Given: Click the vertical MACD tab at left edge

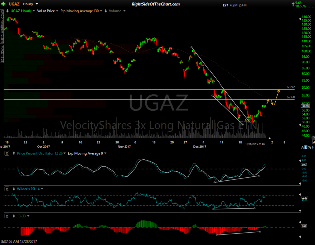Looking at the screenshot, I should pos(2,54).
